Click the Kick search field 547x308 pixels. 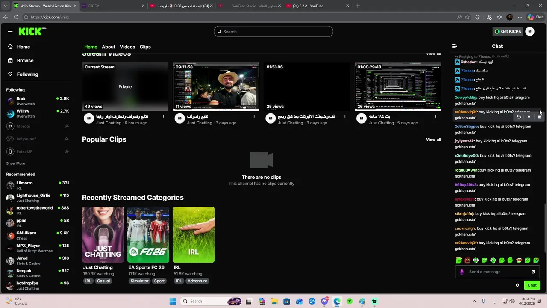tap(273, 32)
